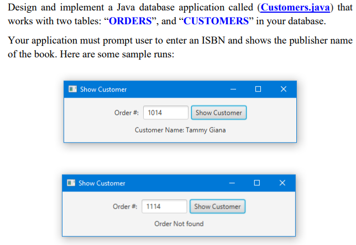Minimize the window showing order 1014

click(233, 89)
